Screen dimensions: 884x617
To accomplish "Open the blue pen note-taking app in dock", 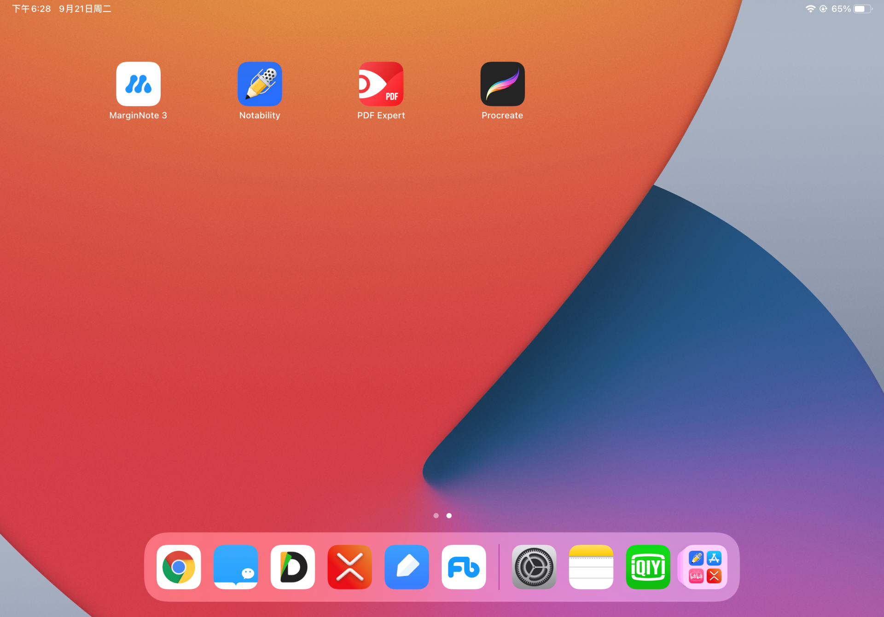I will [x=407, y=567].
